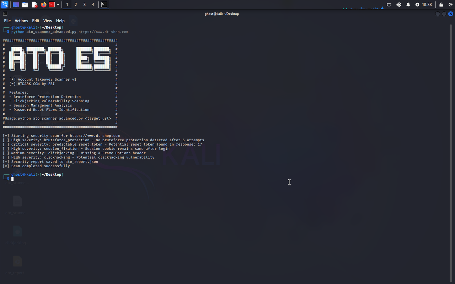The image size is (455, 284).
Task: Click the log out icon
Action: tap(450, 5)
